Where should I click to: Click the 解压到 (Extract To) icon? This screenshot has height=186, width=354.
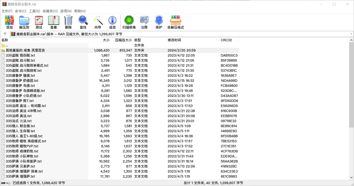click(x=24, y=22)
